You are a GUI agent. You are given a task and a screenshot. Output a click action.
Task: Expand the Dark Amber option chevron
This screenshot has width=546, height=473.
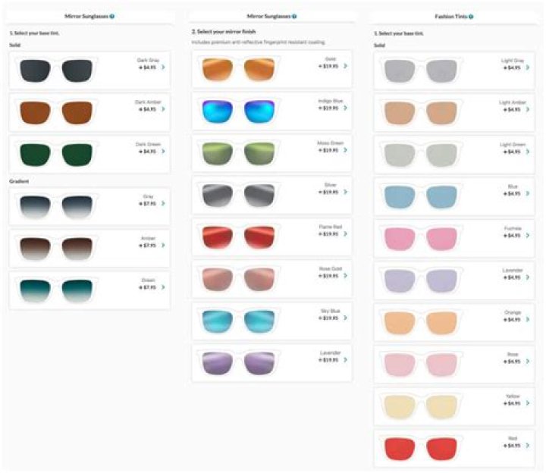pos(163,109)
